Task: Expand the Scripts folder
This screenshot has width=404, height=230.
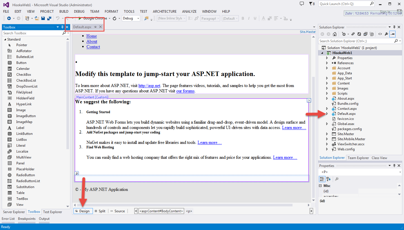Action: (x=327, y=93)
